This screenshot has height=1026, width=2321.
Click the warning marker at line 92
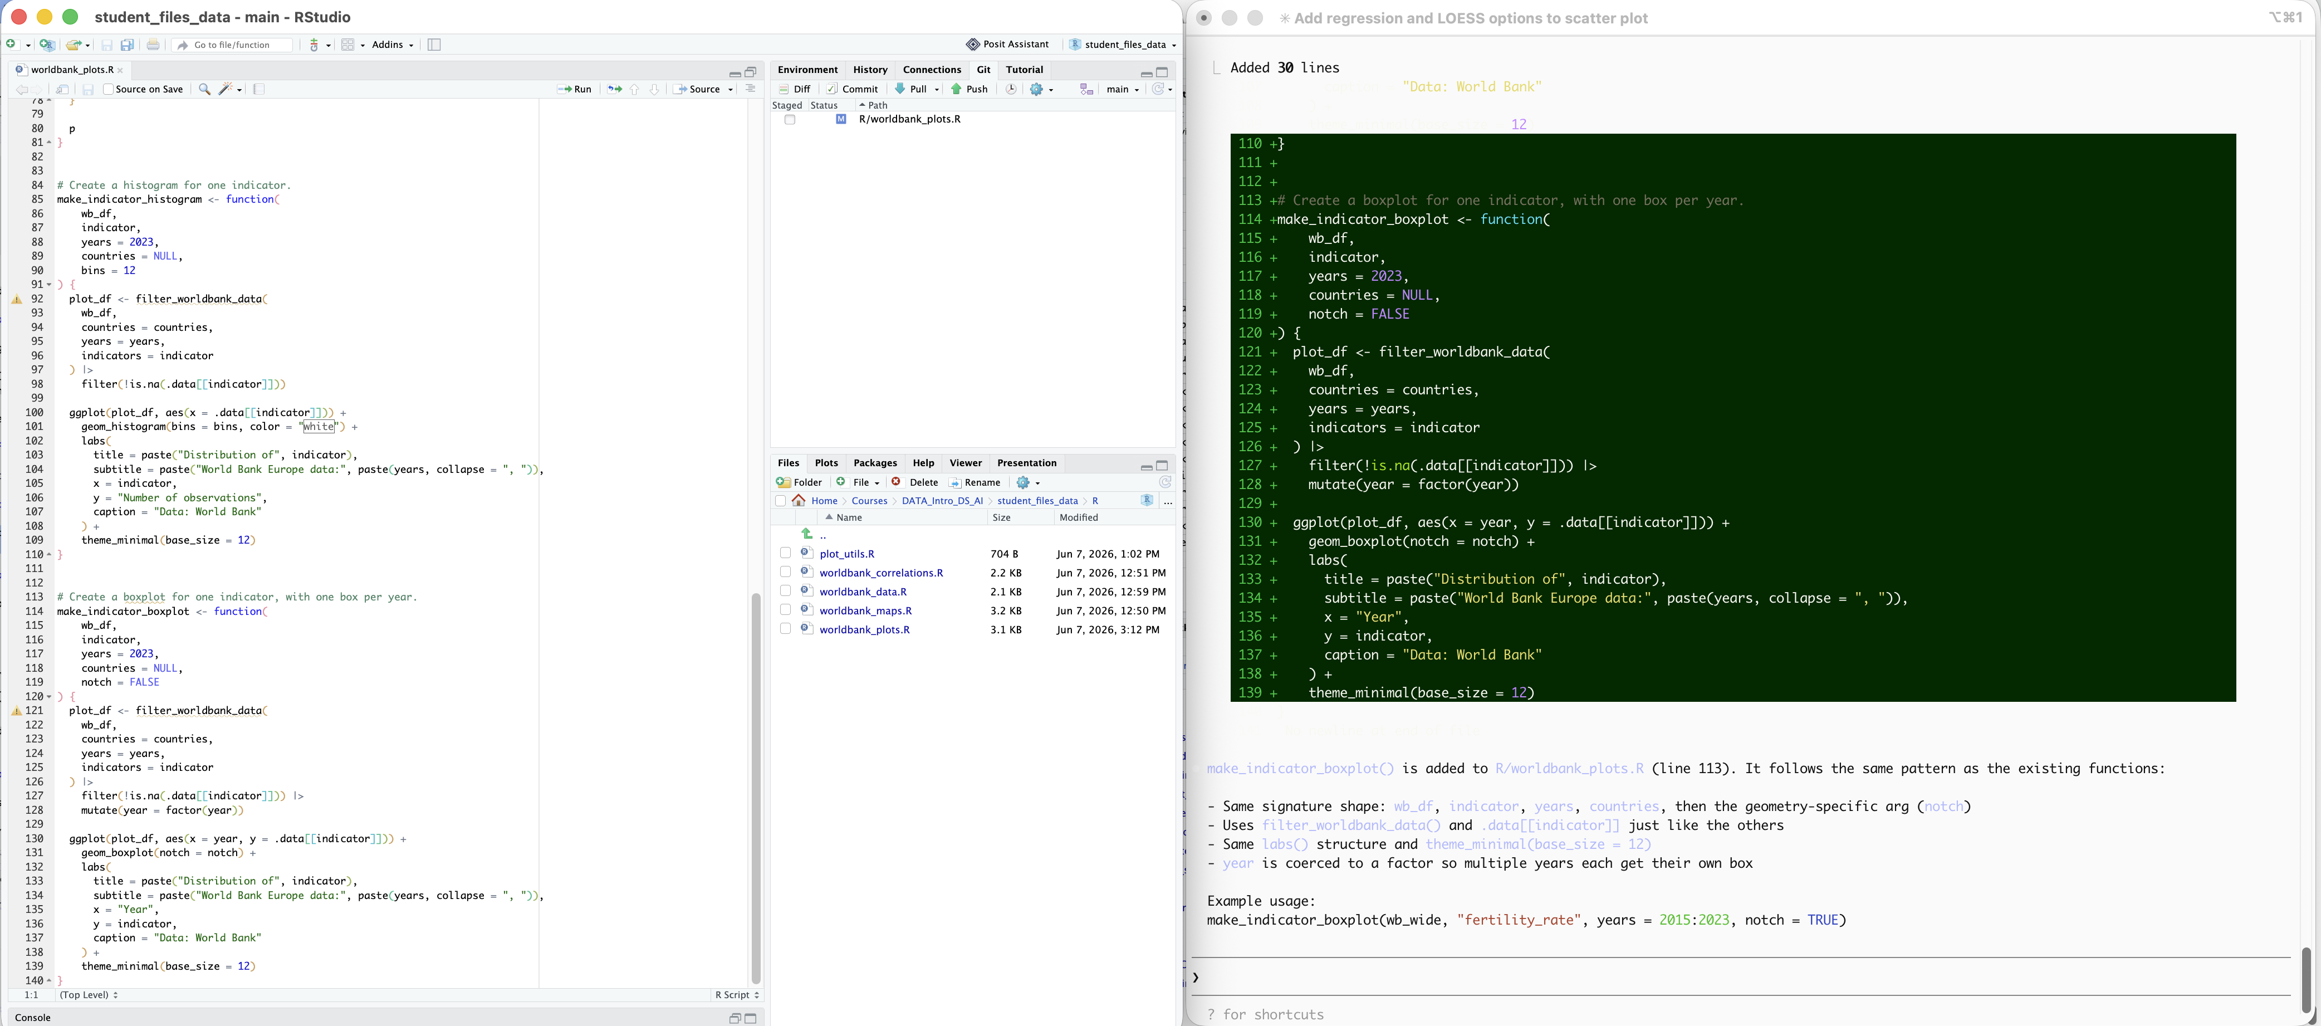tap(16, 299)
